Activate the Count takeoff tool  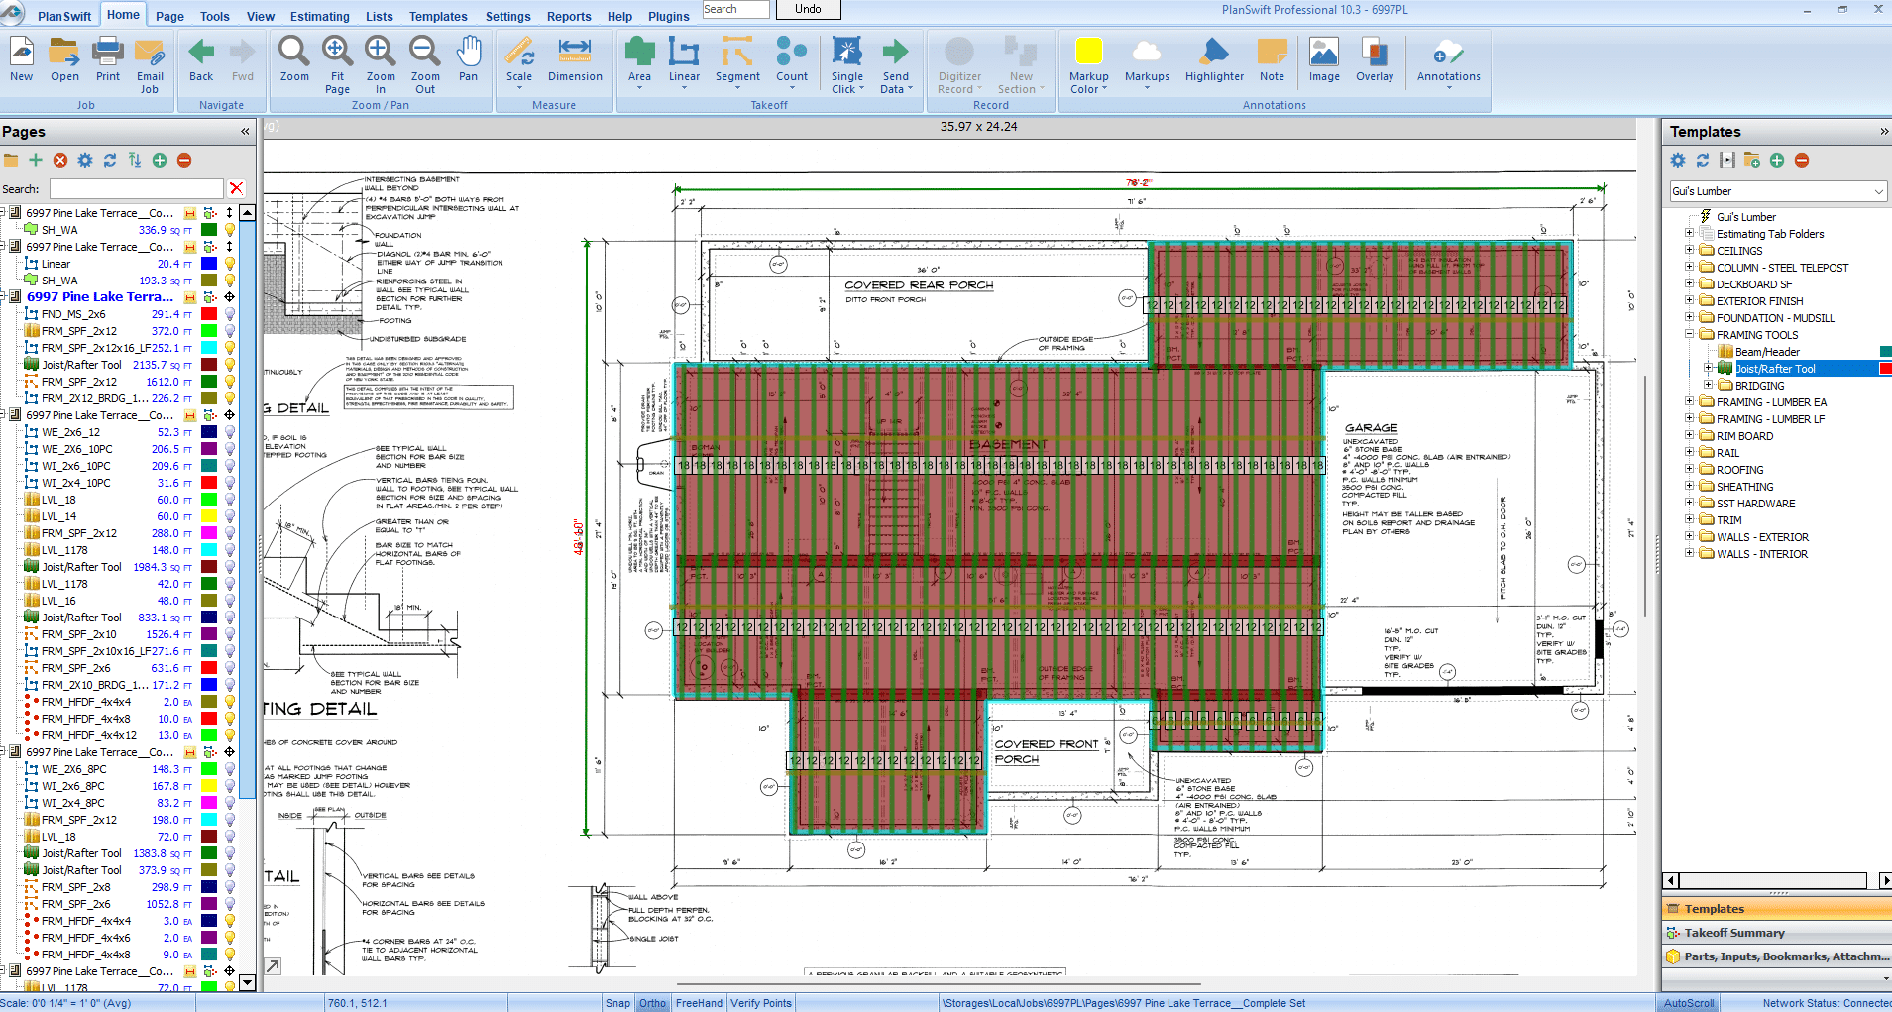[x=791, y=61]
